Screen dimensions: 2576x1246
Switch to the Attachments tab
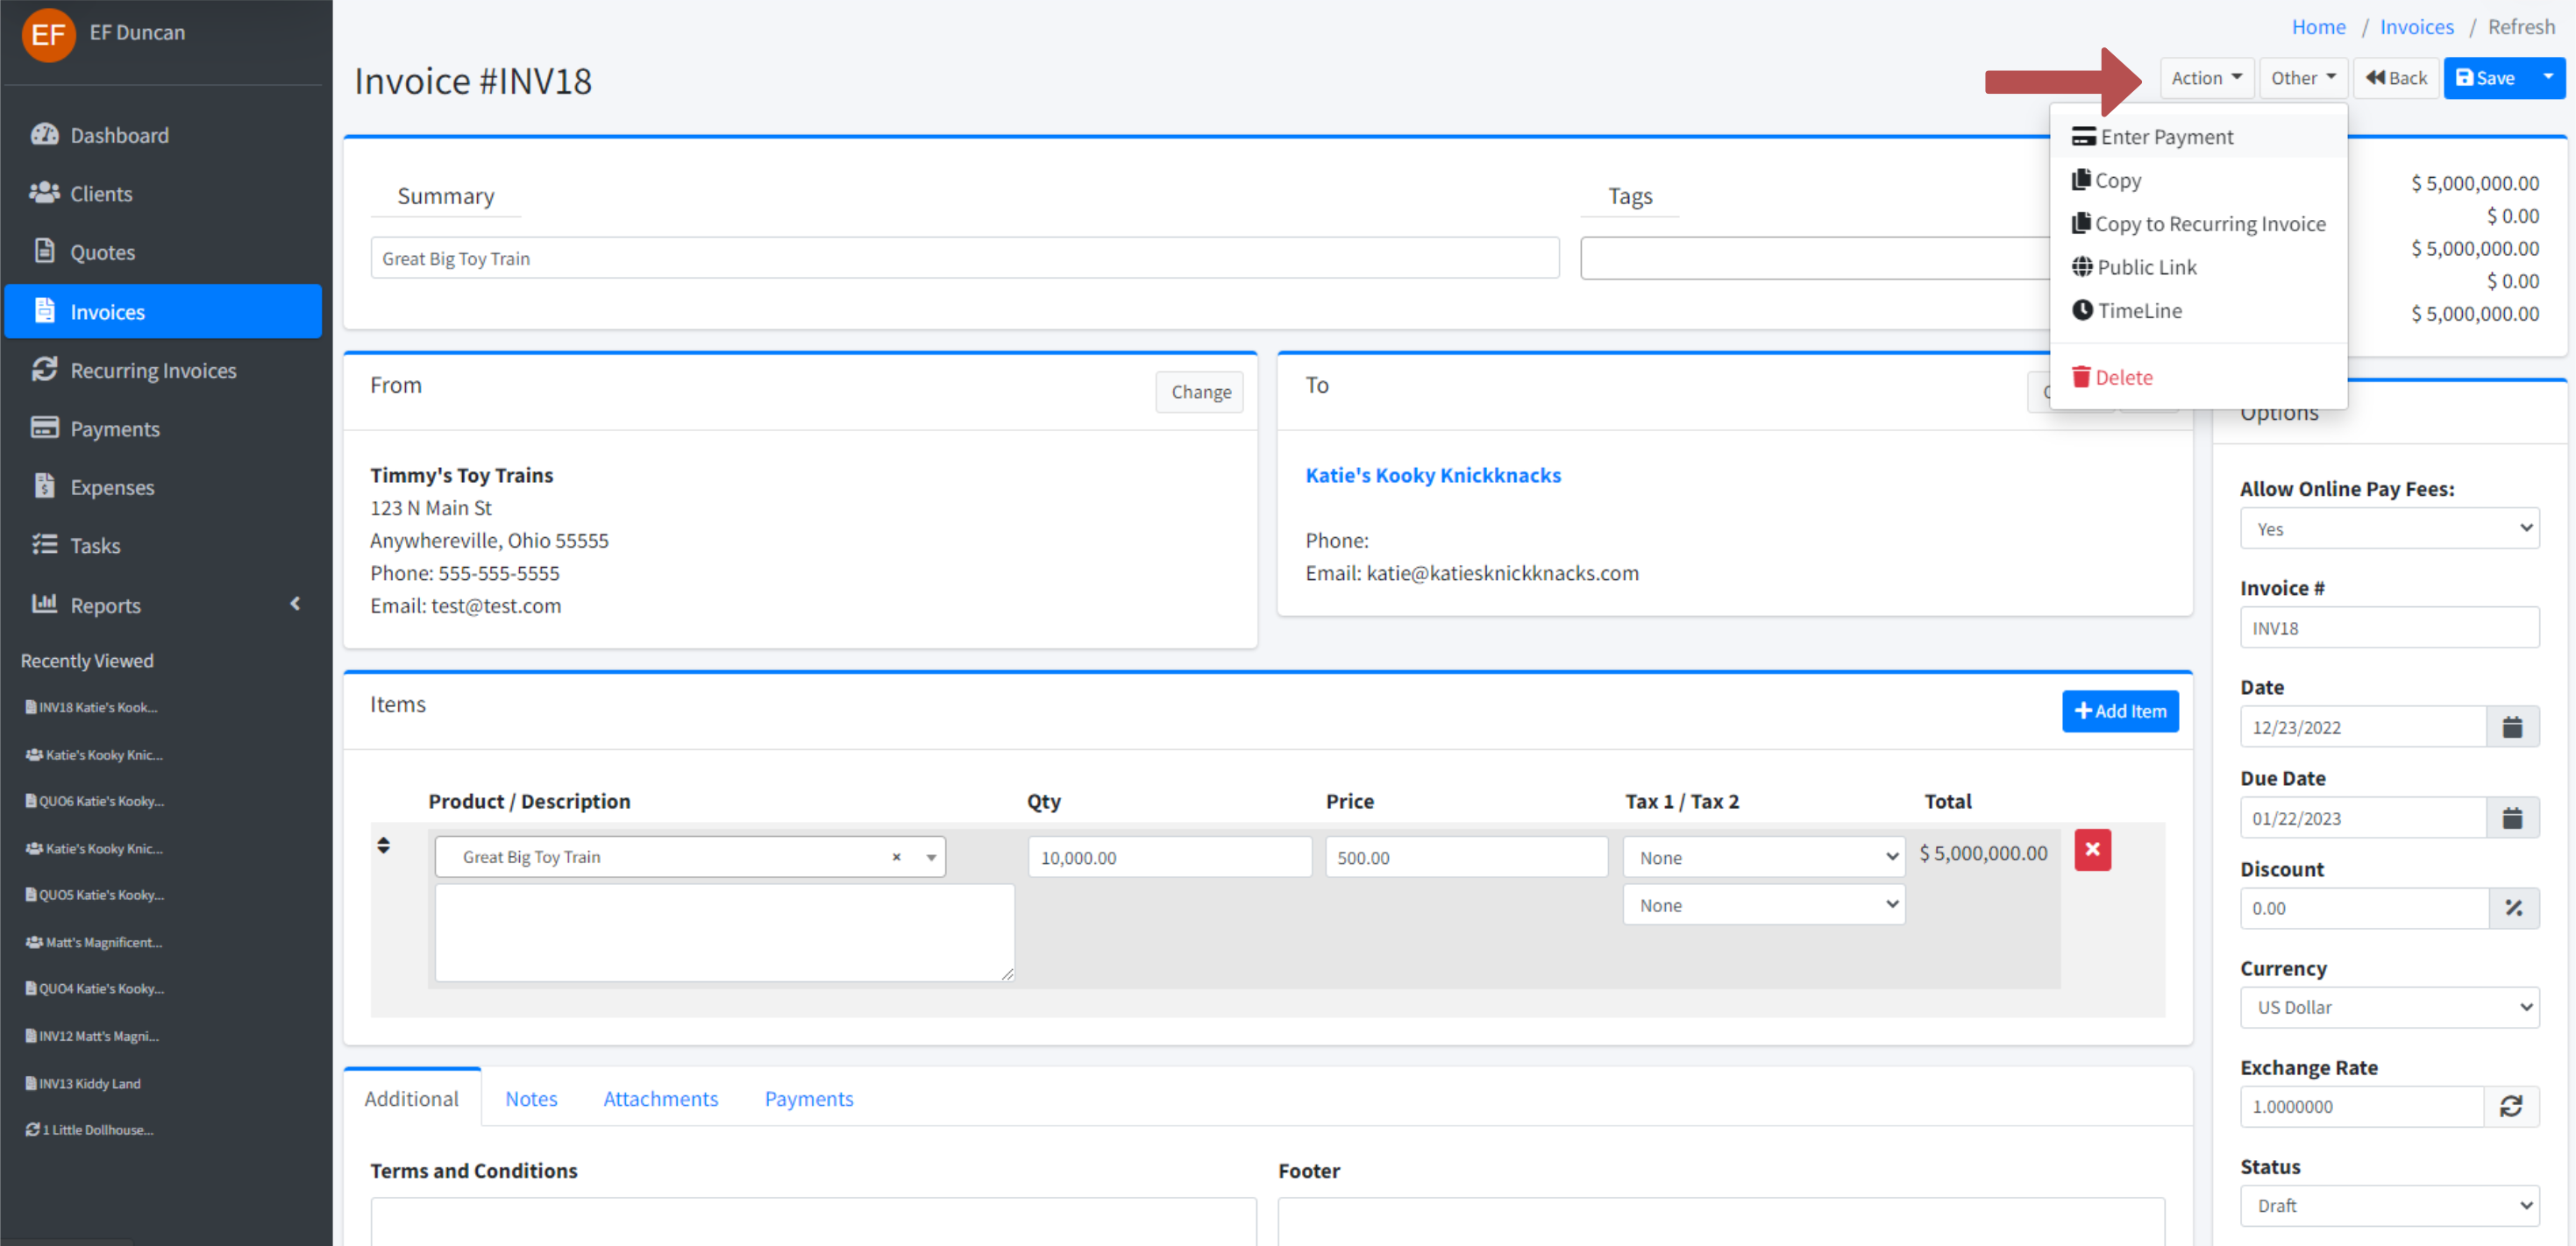pos(660,1097)
